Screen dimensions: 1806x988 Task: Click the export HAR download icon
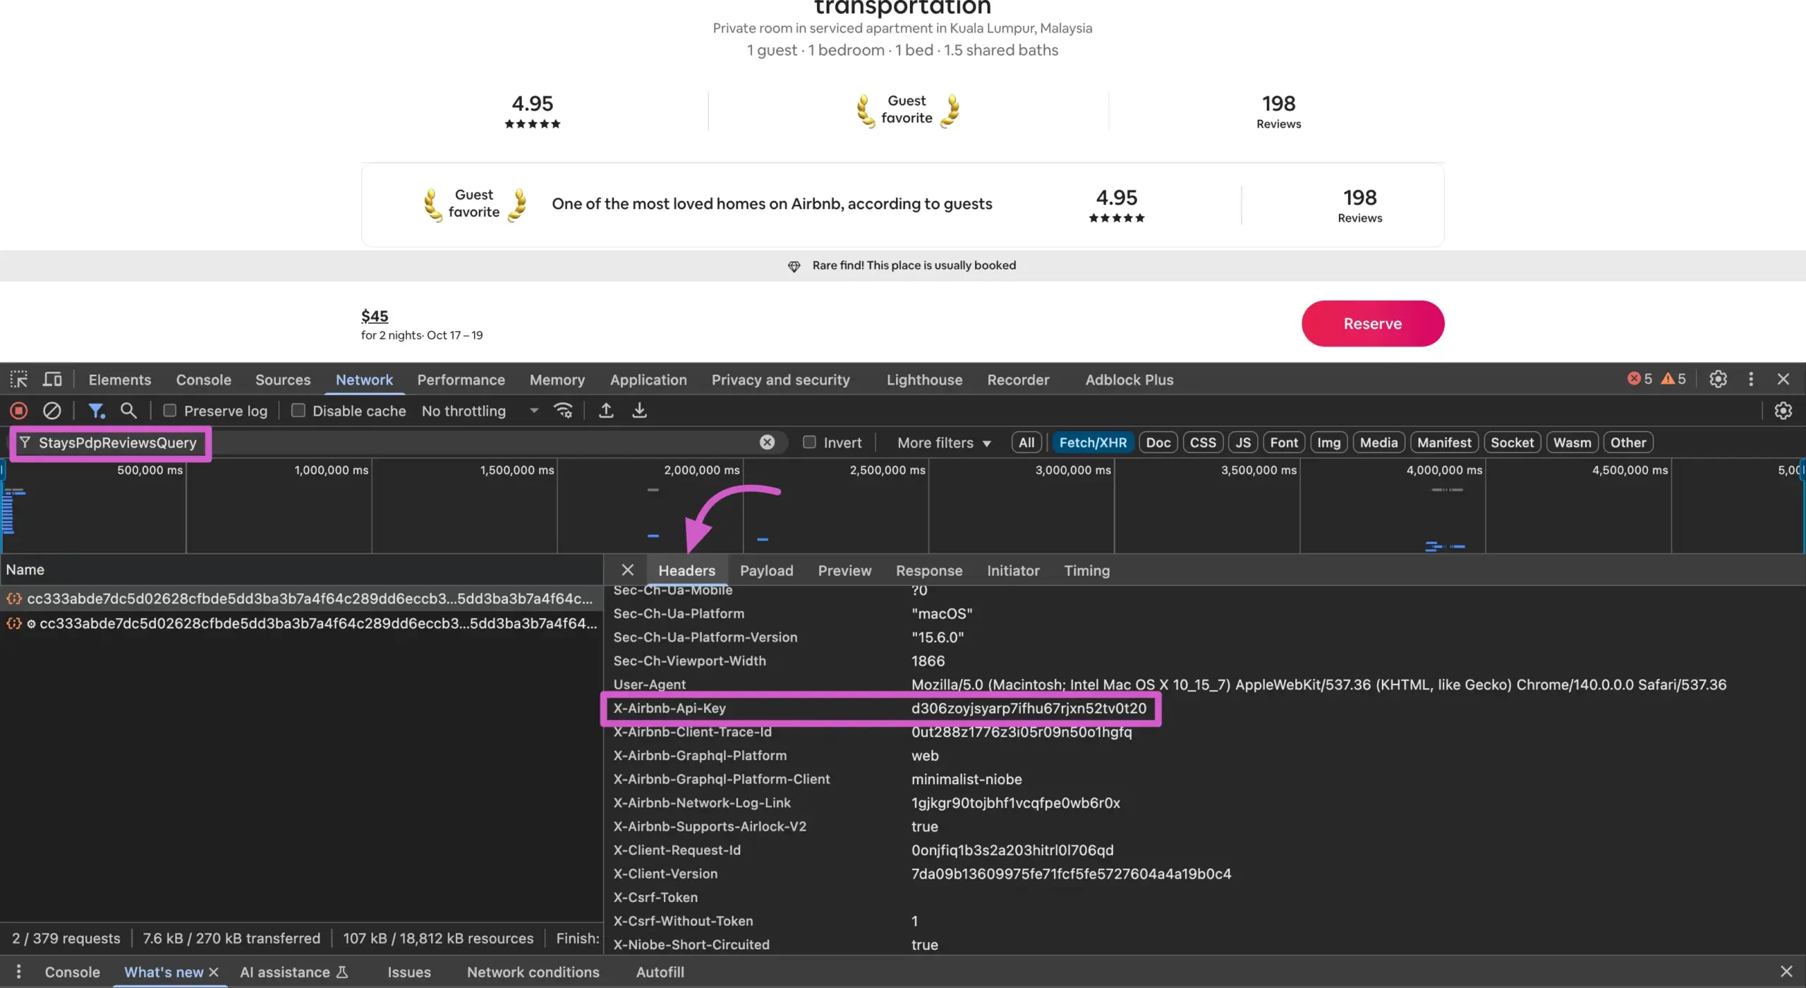639,411
